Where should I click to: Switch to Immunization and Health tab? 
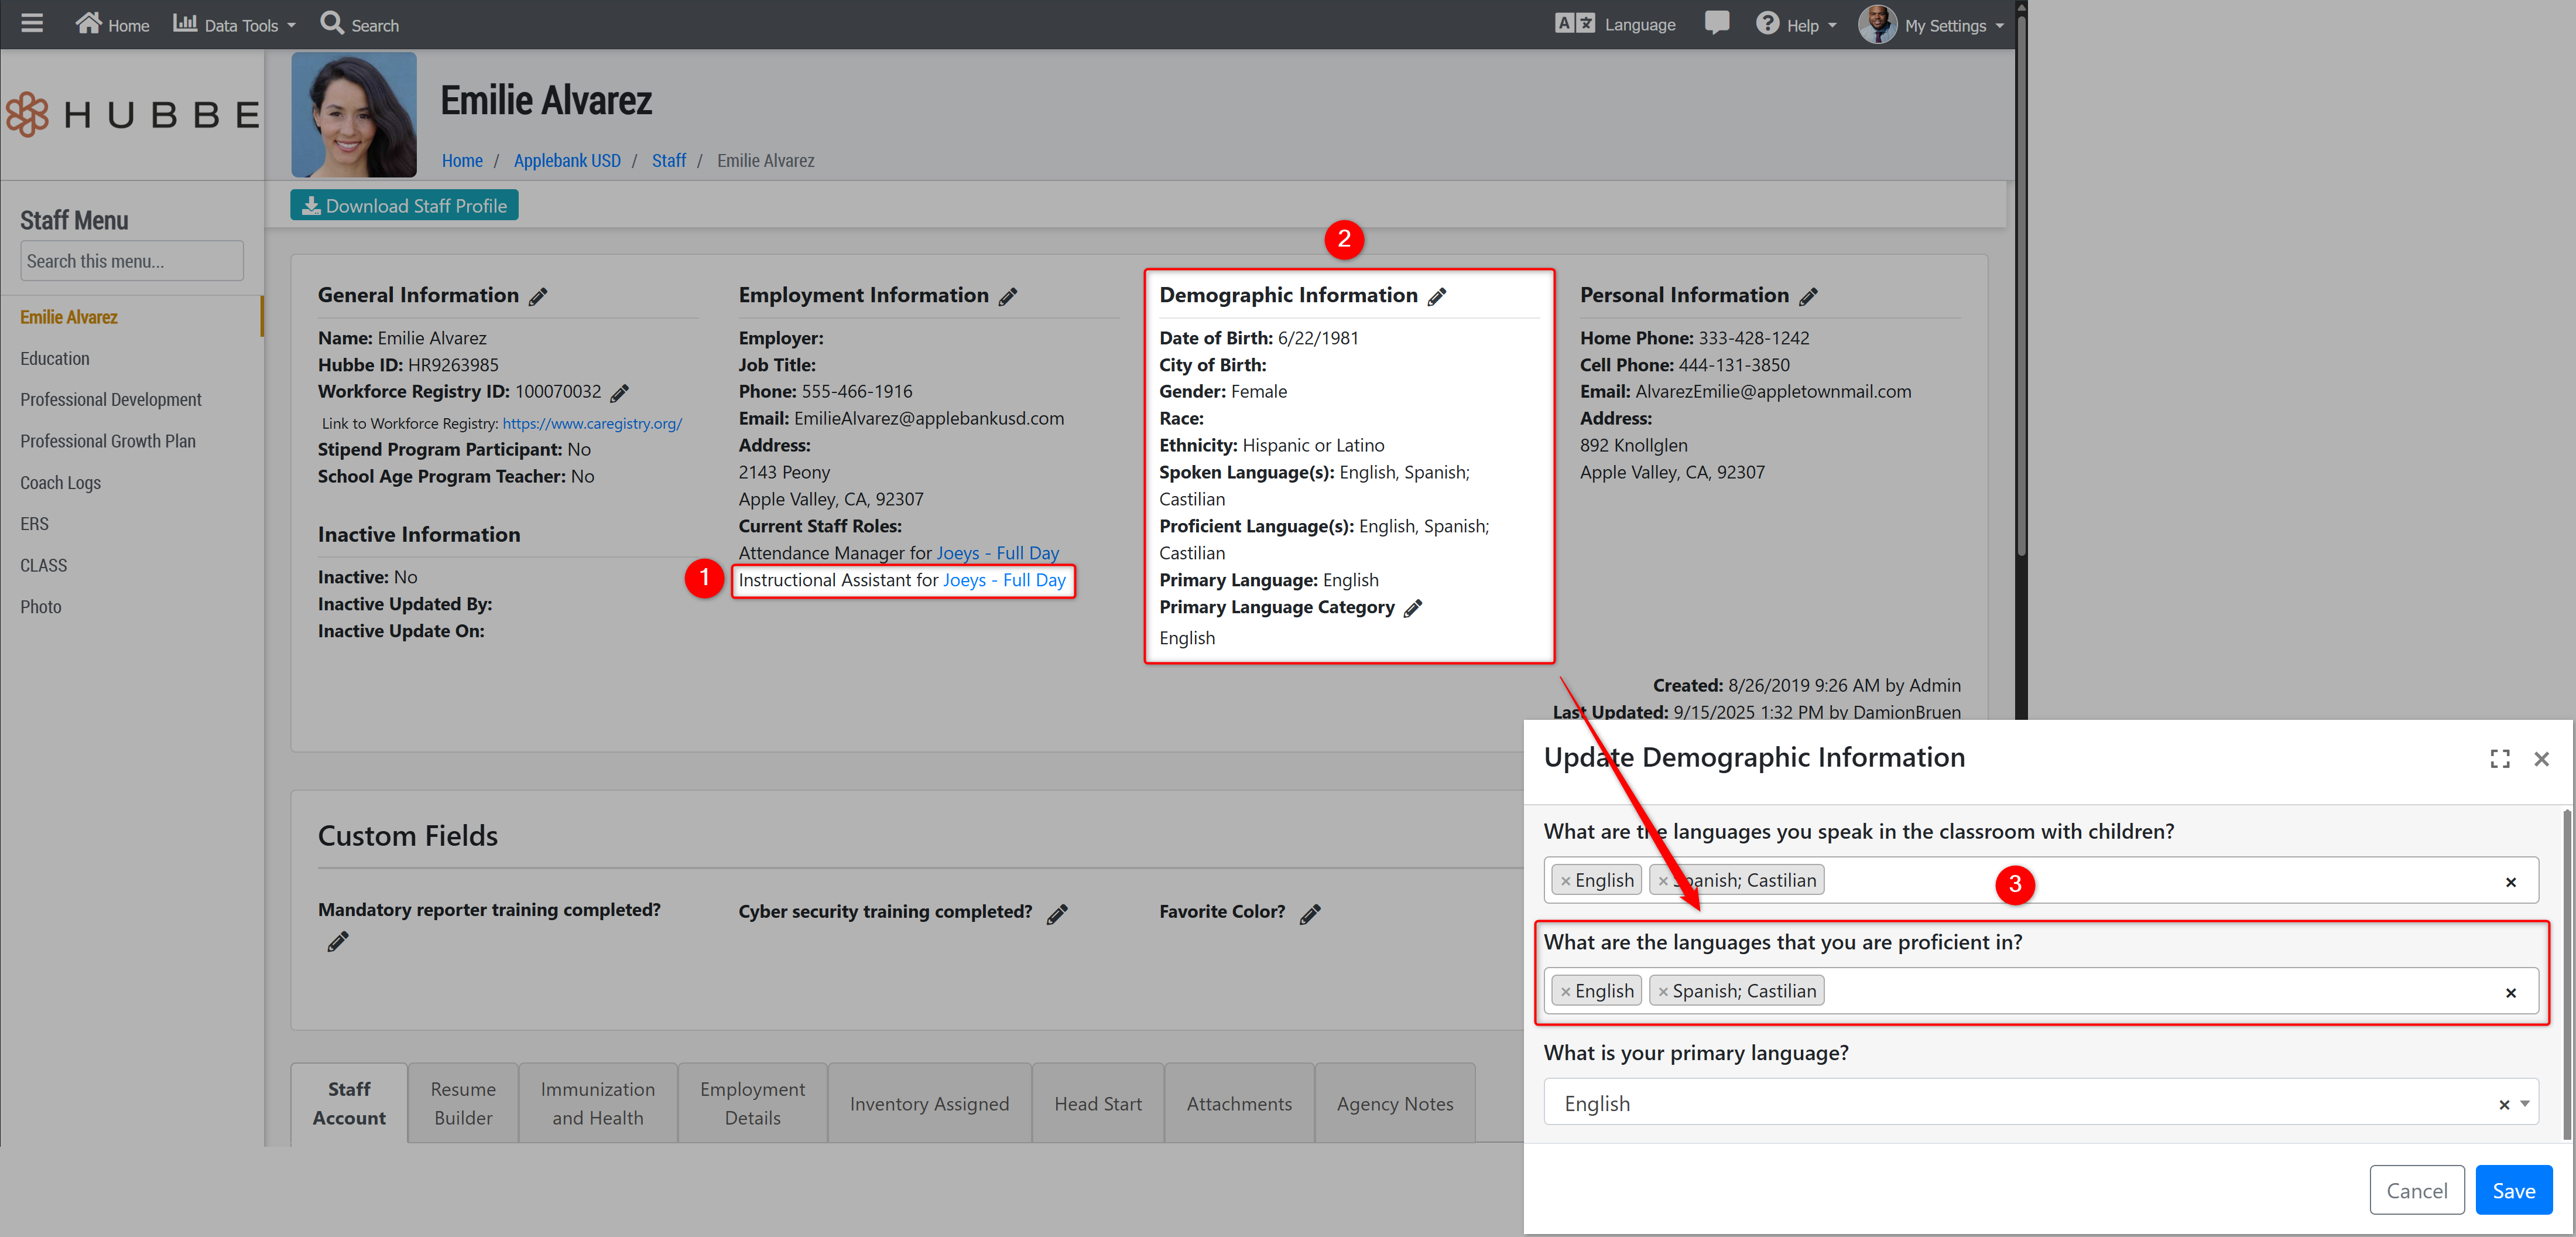(x=597, y=1103)
